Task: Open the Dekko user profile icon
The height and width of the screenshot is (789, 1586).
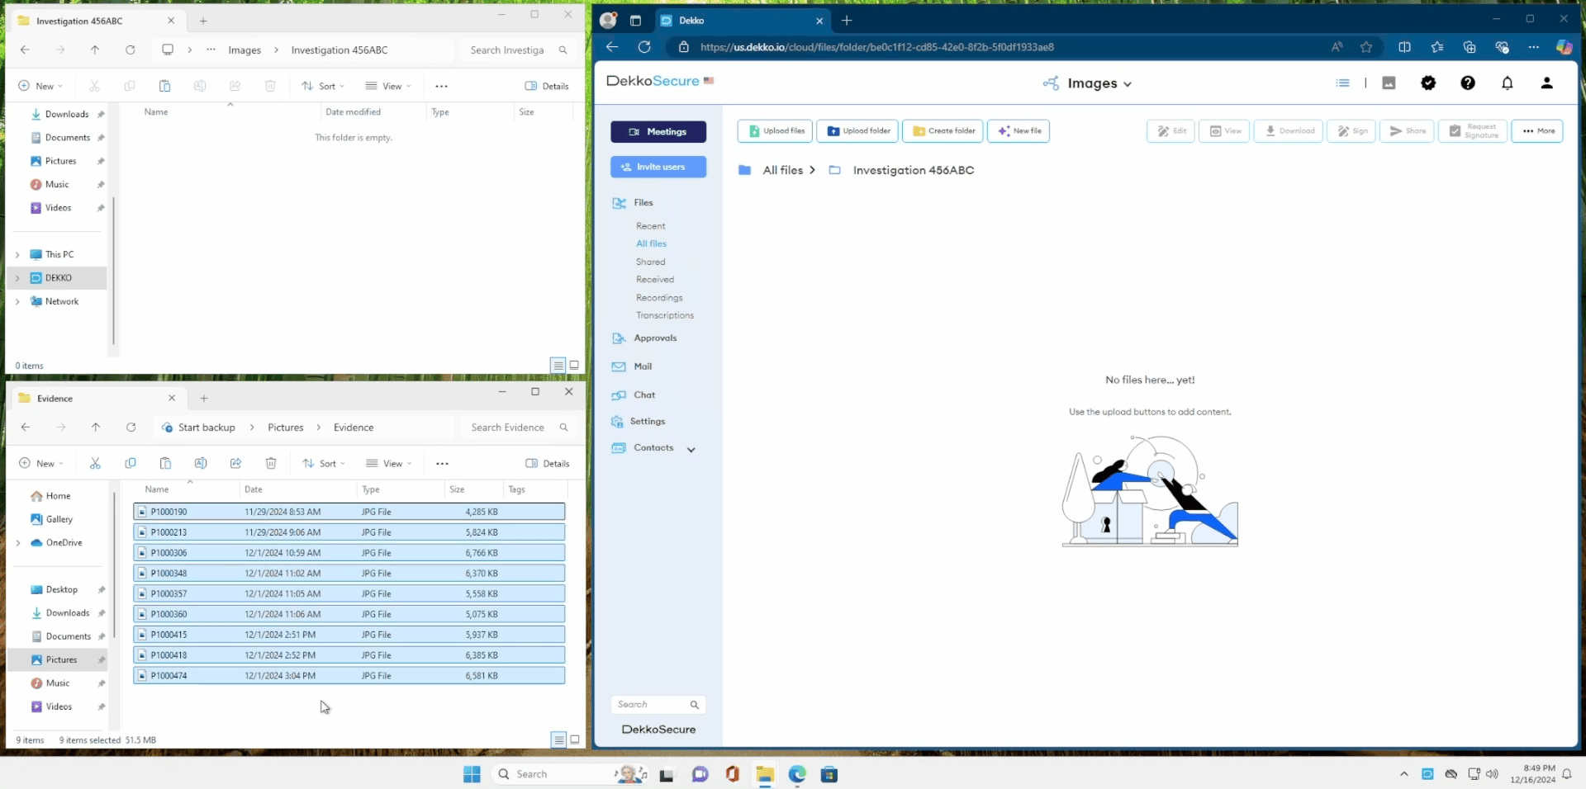Action: pyautogui.click(x=1547, y=83)
